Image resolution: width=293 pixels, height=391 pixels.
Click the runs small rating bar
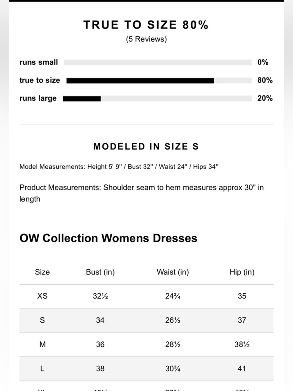(x=158, y=62)
